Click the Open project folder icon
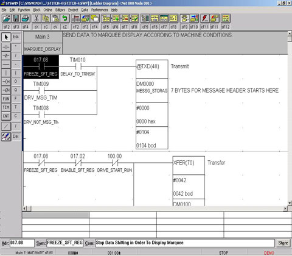The image size is (292, 256). click(x=7, y=19)
